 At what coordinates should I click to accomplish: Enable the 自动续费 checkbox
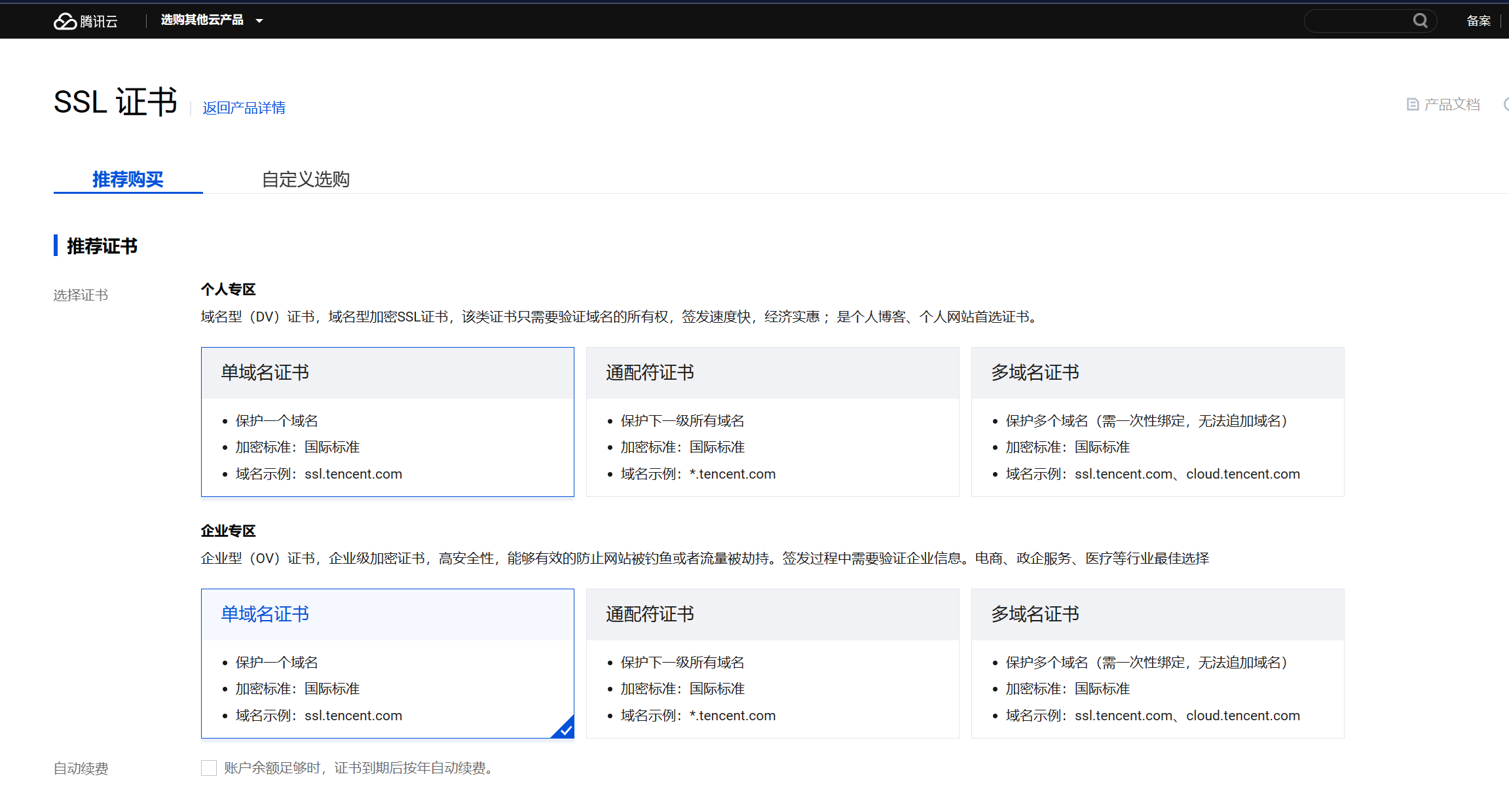click(x=209, y=768)
